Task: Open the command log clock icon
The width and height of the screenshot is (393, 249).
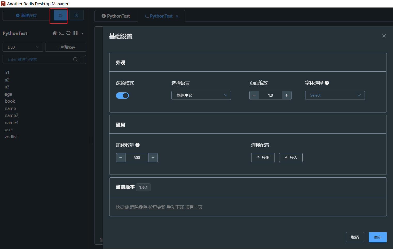Action: (76, 16)
